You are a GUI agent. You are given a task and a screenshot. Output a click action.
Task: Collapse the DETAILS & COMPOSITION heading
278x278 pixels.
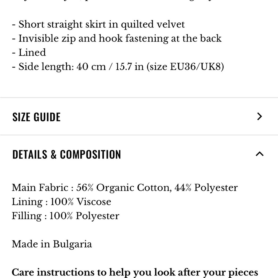coord(66,154)
